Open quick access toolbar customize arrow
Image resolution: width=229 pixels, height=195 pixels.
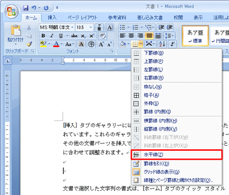(57, 7)
